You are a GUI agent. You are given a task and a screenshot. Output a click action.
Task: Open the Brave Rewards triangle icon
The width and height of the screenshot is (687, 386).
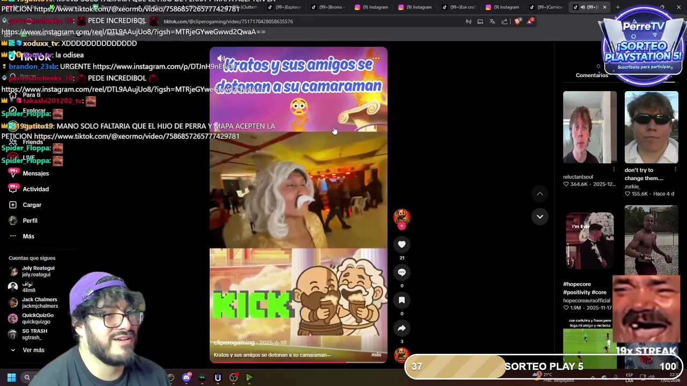(531, 21)
